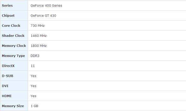Select the DirectX value 11
Viewport: 186px width, 111px height.
coord(33,66)
